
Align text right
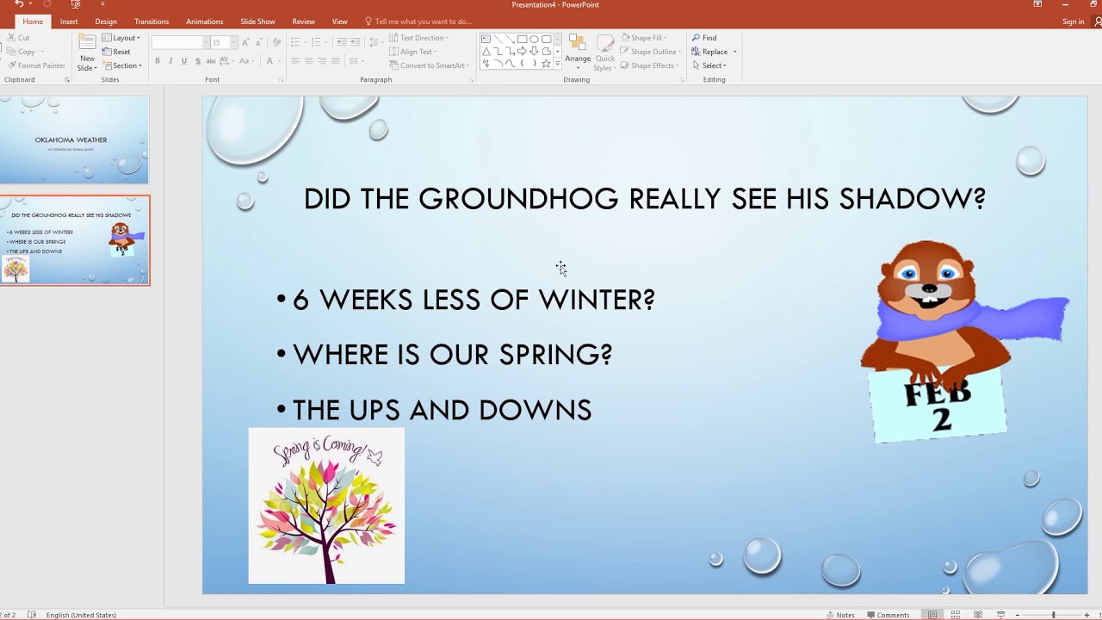pos(322,61)
